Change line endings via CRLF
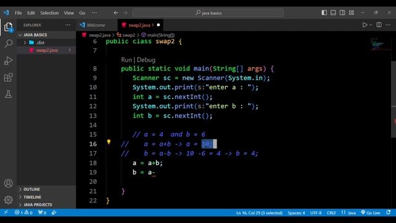The width and height of the screenshot is (396, 223). pyautogui.click(x=331, y=213)
